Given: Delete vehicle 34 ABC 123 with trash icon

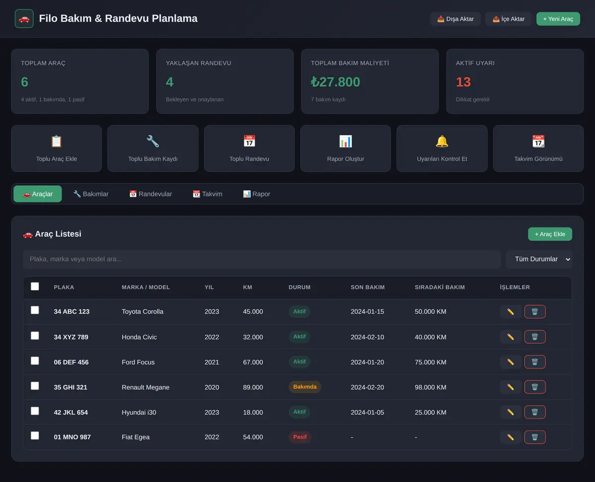Looking at the screenshot, I should tap(535, 312).
